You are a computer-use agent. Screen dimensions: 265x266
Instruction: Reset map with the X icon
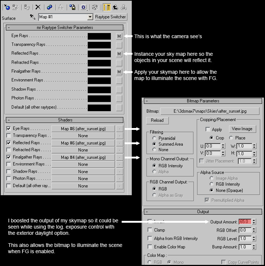pyautogui.click(x=38, y=7)
